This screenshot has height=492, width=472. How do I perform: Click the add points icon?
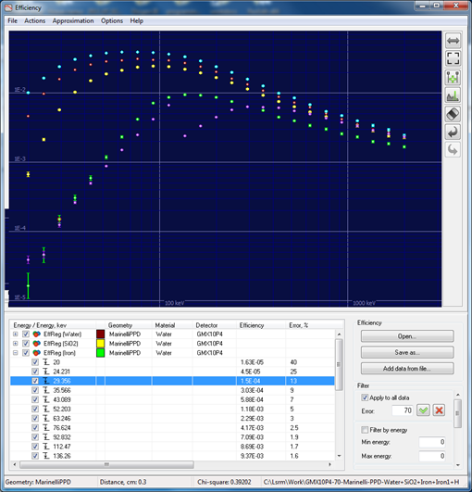pos(453,77)
